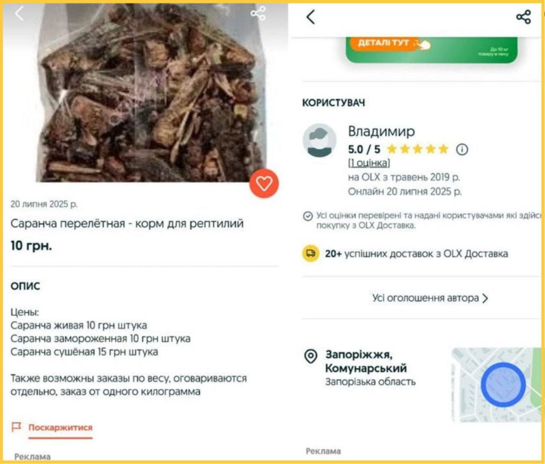Screen dimensions: 545x464
Task: Click Владимир's profile avatar
Action: pyautogui.click(x=319, y=140)
